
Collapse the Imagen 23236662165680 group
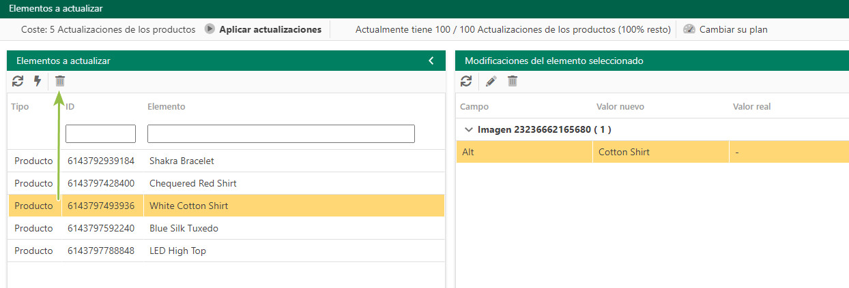coord(468,129)
